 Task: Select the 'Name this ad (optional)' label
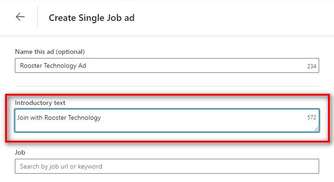(x=50, y=52)
